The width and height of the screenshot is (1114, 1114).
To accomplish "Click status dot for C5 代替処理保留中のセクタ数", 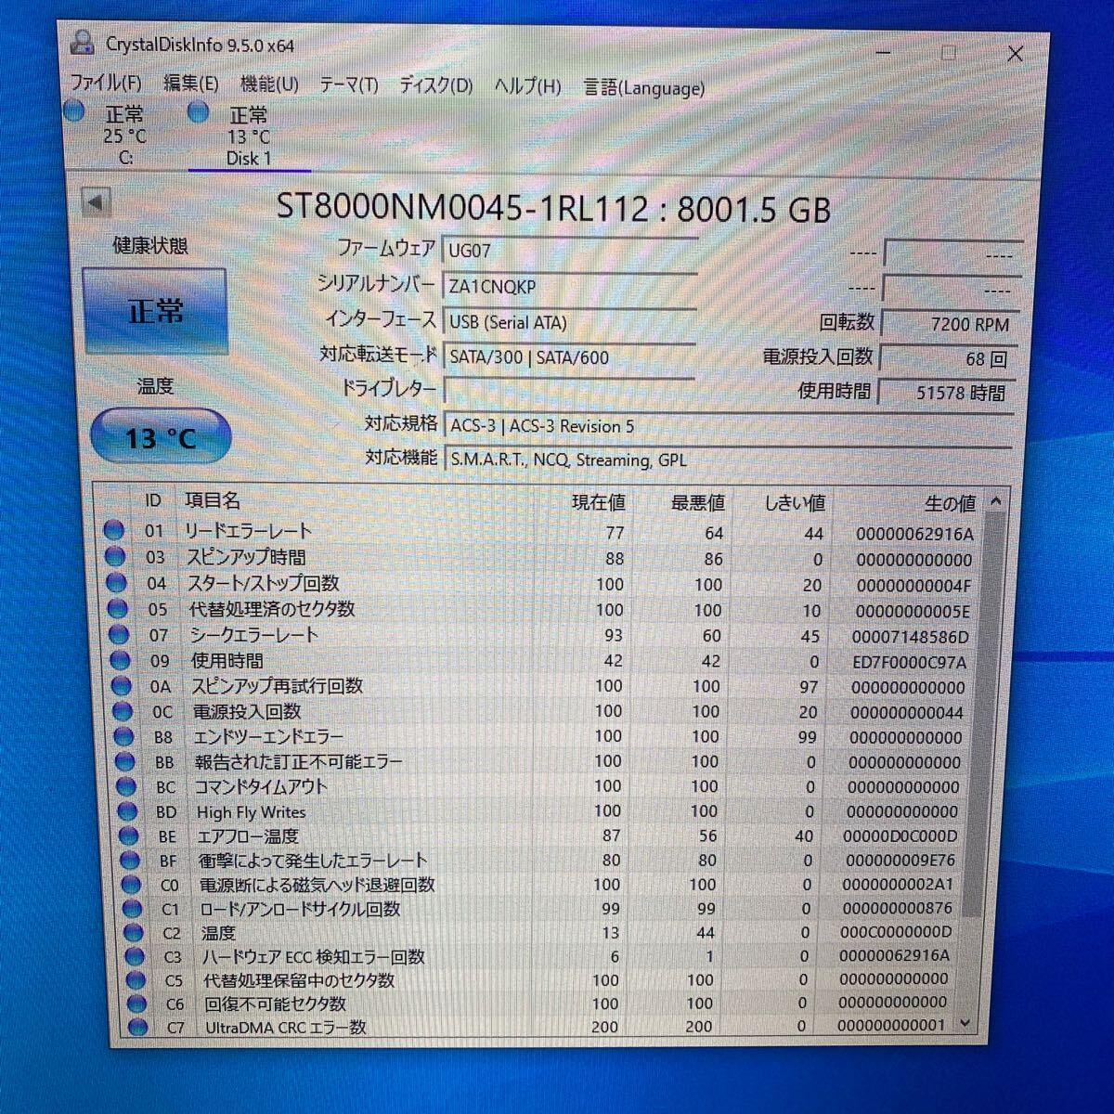I will (x=136, y=979).
